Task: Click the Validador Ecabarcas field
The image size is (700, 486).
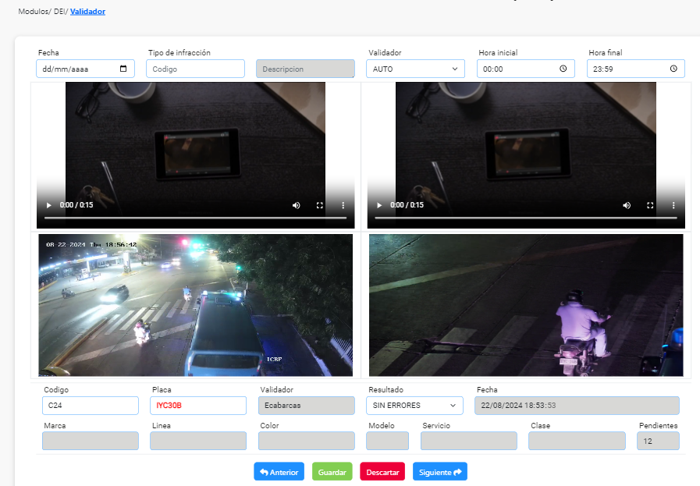Action: 306,405
